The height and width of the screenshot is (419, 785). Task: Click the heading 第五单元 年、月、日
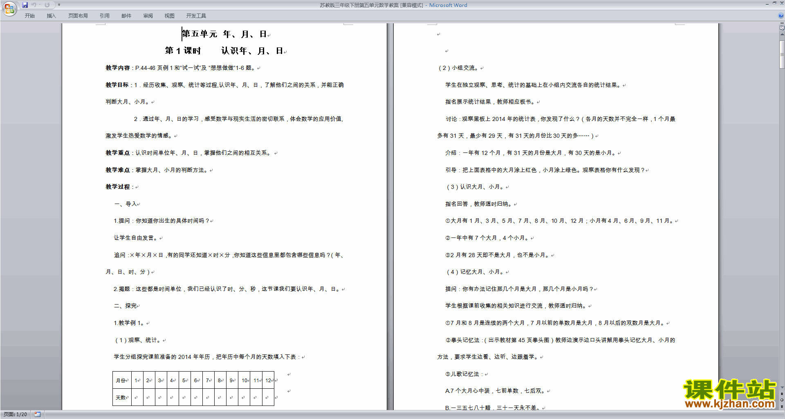click(x=224, y=34)
